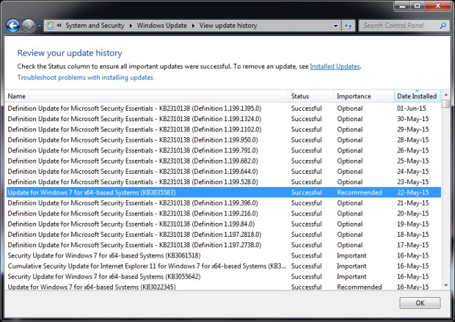This screenshot has width=455, height=322.
Task: Click the Forward navigation arrow button
Action: tap(28, 26)
